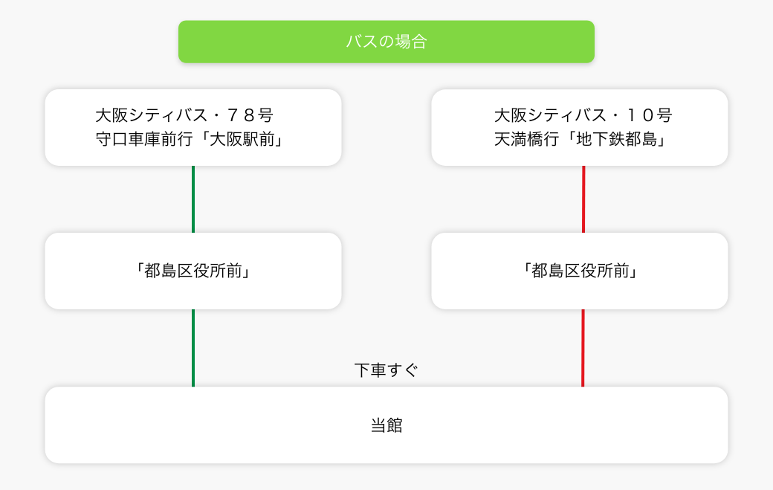This screenshot has width=773, height=490.
Task: Click the 天満橋行 destination text
Action: [x=525, y=139]
